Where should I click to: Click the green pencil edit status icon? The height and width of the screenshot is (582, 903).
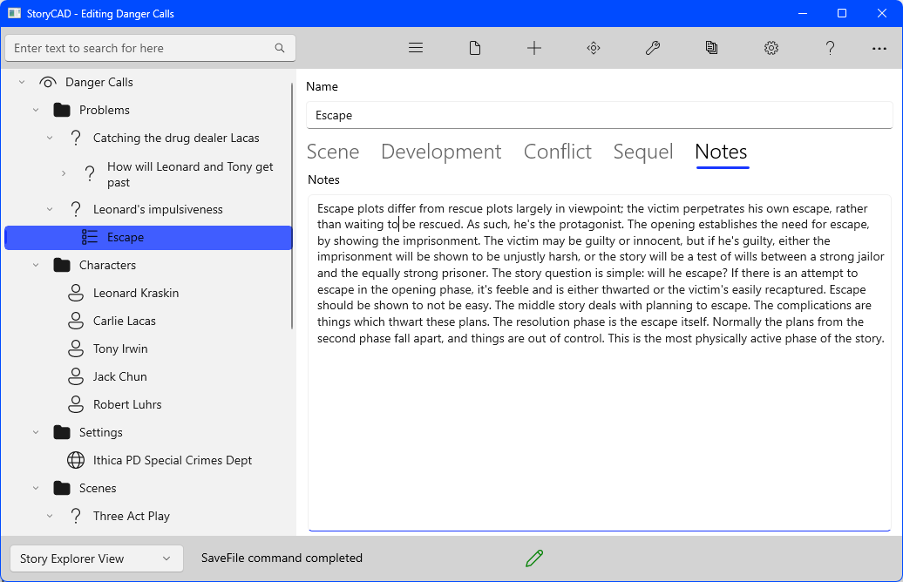(534, 558)
